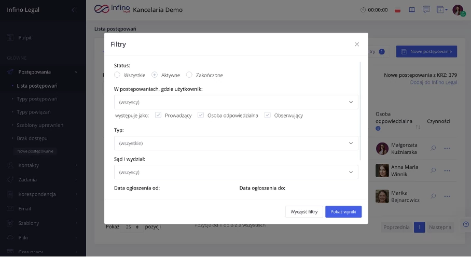This screenshot has width=471, height=257.
Task: Click the Pokaż wyniki button
Action: (343, 212)
